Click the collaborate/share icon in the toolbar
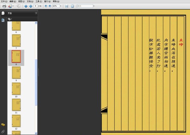Image resolution: width=190 pixels, height=135 pixels. [10, 6]
